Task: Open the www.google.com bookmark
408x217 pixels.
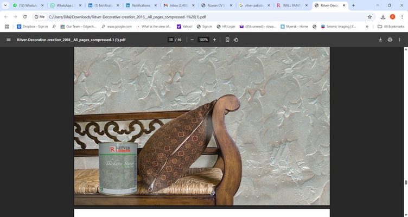Action: click(116, 27)
